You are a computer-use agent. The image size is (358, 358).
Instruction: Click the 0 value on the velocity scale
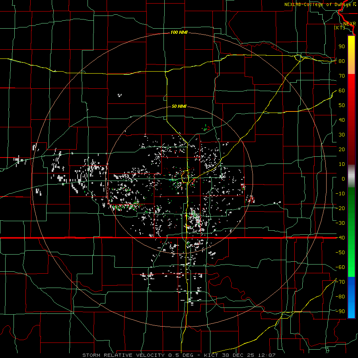coord(343,179)
